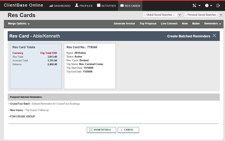
Task: Click the Dashboard bar chart icon
Action: 51,6
